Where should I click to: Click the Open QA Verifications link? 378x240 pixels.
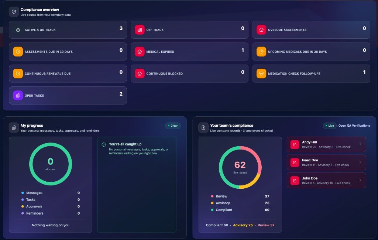tap(354, 126)
